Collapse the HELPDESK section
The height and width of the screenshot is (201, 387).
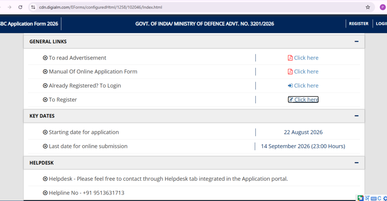click(x=356, y=163)
